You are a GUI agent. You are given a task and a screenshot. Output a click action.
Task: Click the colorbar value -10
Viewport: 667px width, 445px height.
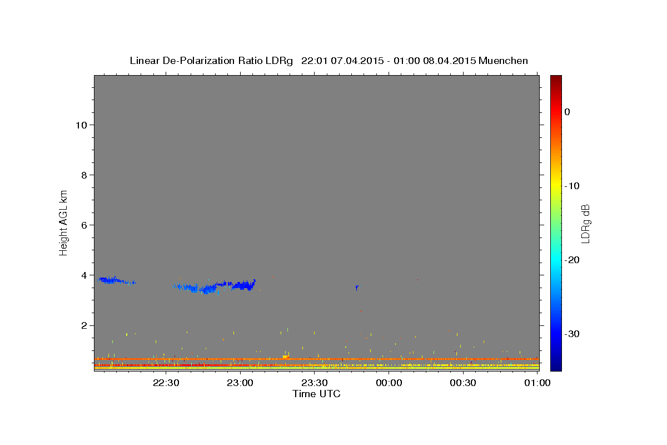[x=573, y=186]
